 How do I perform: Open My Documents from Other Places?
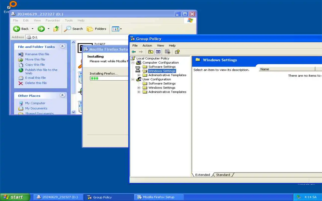coord(36,108)
